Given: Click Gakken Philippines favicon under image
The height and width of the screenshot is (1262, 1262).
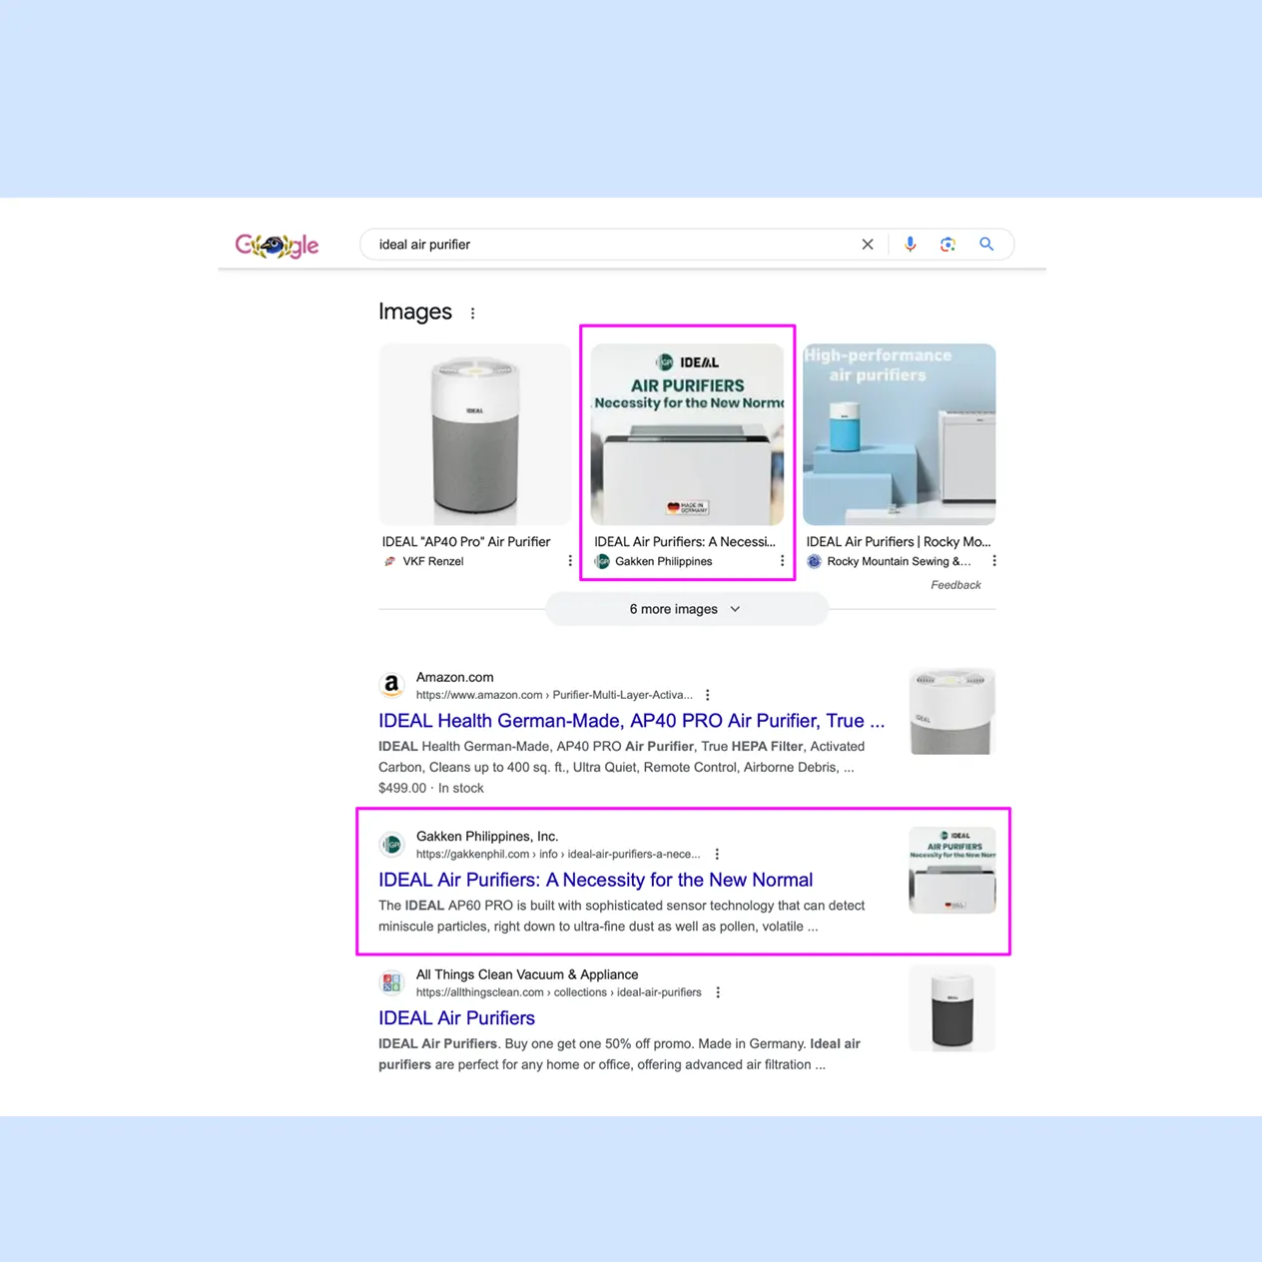Looking at the screenshot, I should pos(602,561).
